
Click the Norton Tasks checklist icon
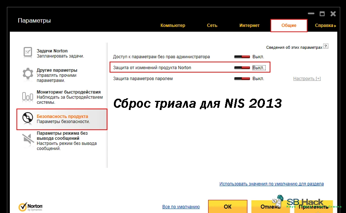point(28,52)
